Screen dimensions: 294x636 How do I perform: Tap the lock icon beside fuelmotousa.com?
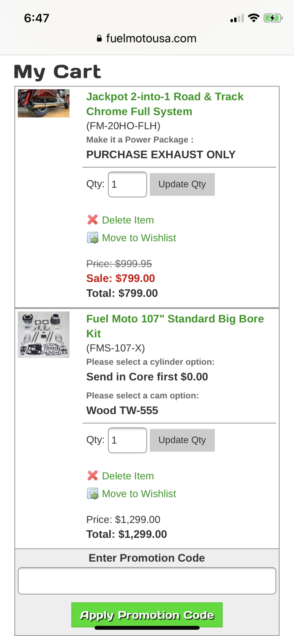[99, 39]
